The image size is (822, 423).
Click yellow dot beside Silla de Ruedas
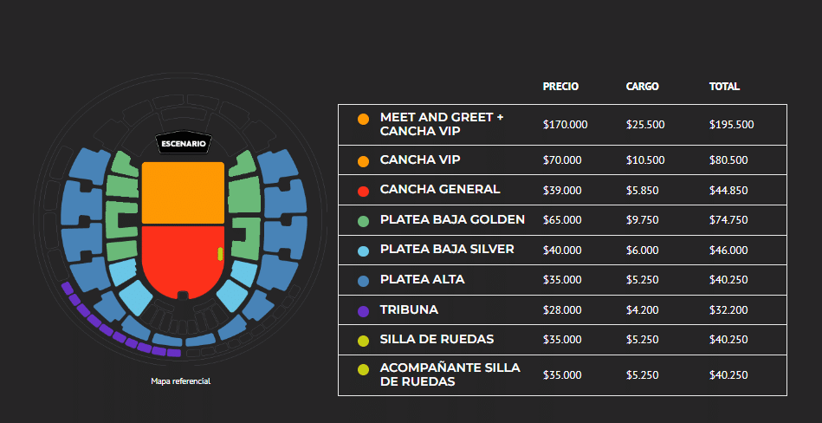click(363, 342)
